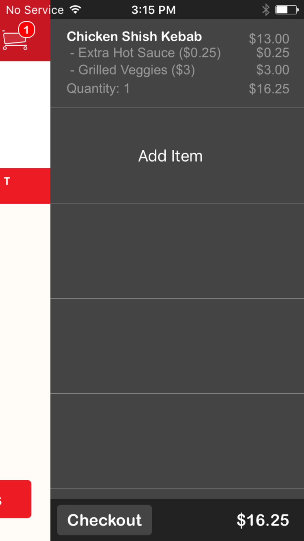Tap the $0.25 hot sauce price
The width and height of the screenshot is (304, 541).
[272, 53]
